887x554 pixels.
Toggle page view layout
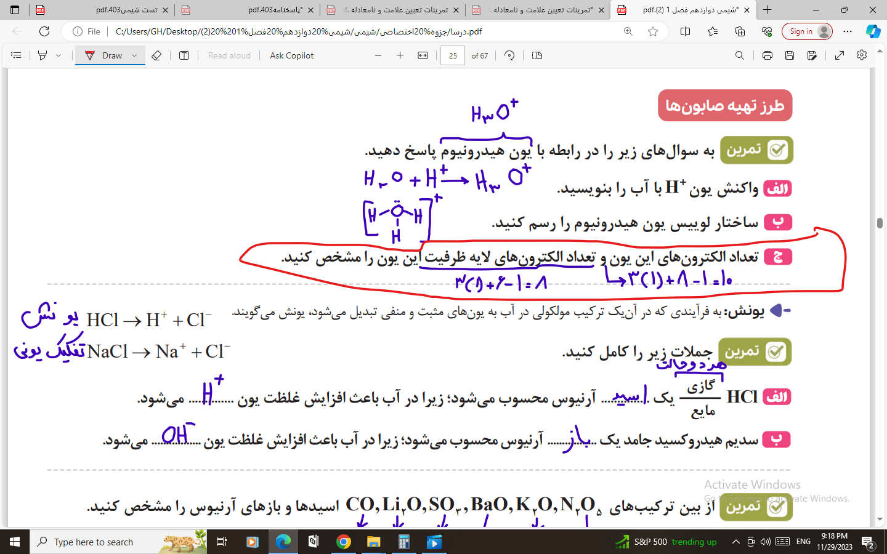[x=537, y=55]
